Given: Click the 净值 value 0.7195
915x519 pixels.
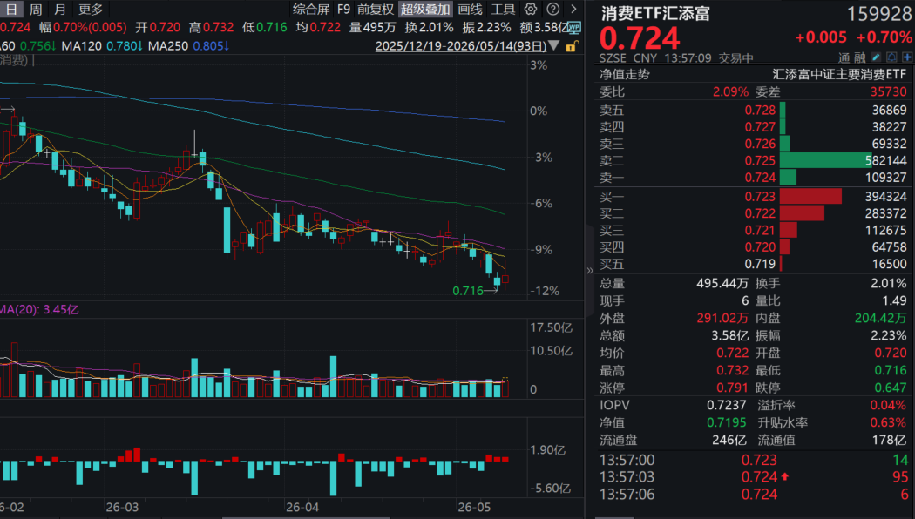Looking at the screenshot, I should [x=727, y=423].
